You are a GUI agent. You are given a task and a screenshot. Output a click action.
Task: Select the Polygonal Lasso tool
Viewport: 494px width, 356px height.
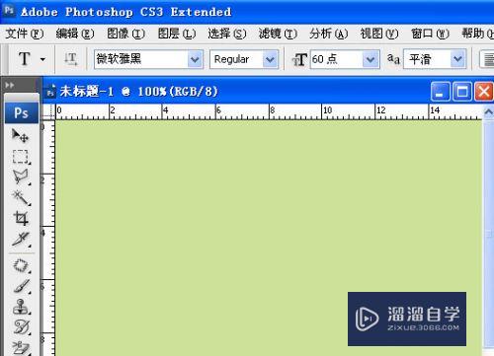click(21, 177)
